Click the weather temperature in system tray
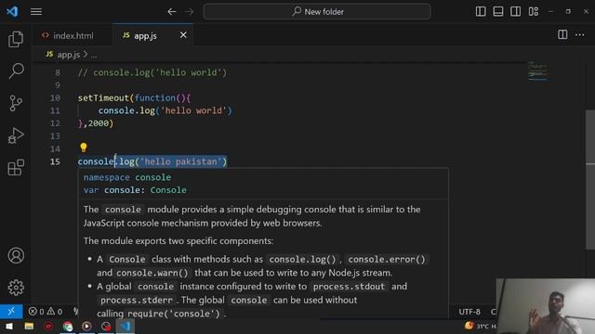Viewport: 595px width, 334px height. click(483, 326)
